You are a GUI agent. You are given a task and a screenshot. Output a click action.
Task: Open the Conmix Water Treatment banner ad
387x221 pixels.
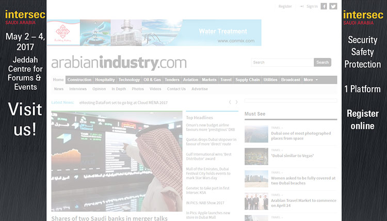154,33
